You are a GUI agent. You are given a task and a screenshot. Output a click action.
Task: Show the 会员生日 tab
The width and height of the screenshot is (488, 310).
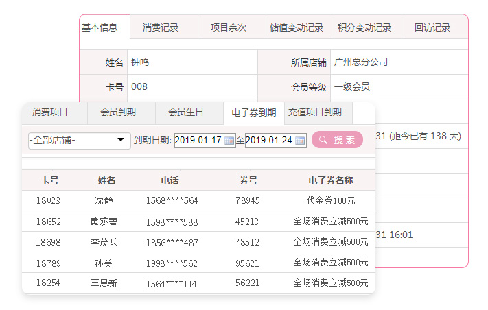186,112
